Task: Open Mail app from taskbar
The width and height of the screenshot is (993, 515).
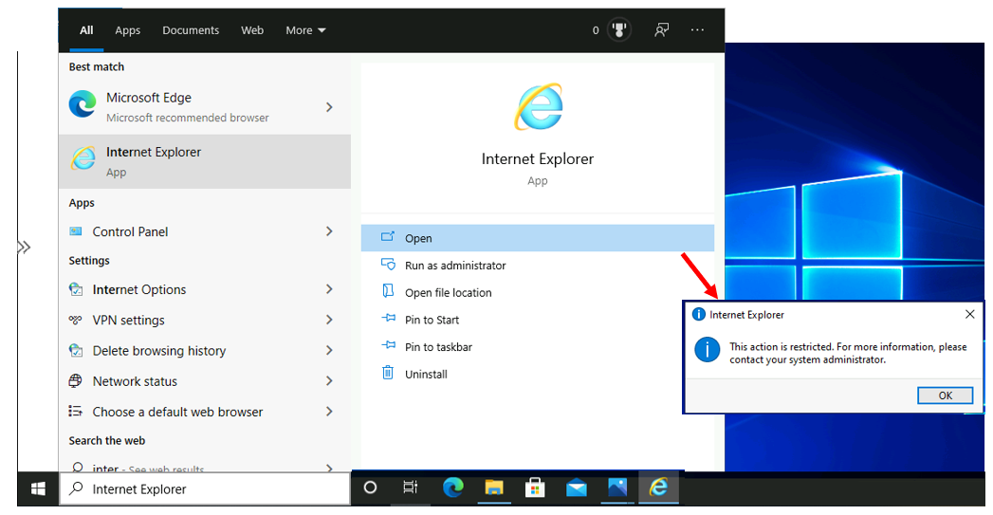Action: coord(577,487)
